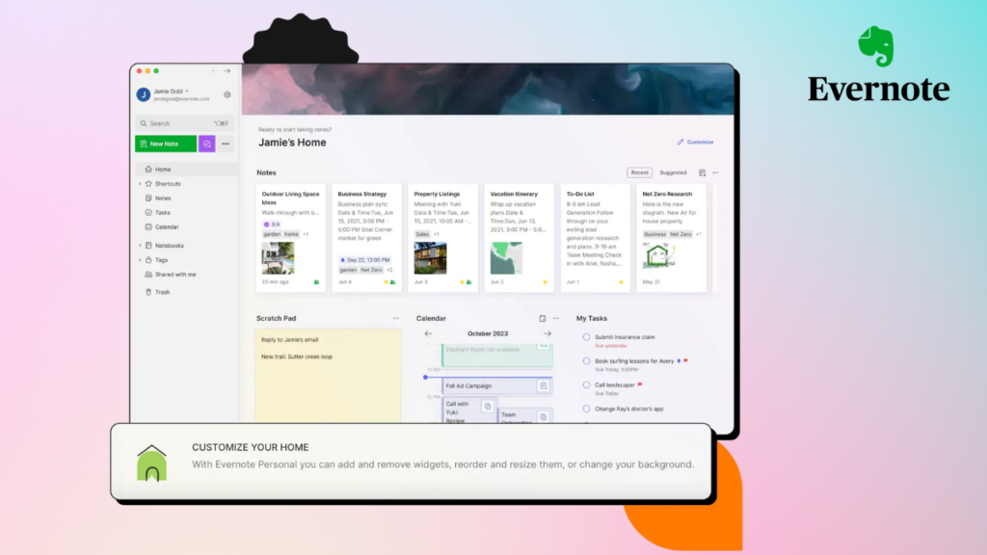Select Shortcuts in the sidebar

coord(168,184)
